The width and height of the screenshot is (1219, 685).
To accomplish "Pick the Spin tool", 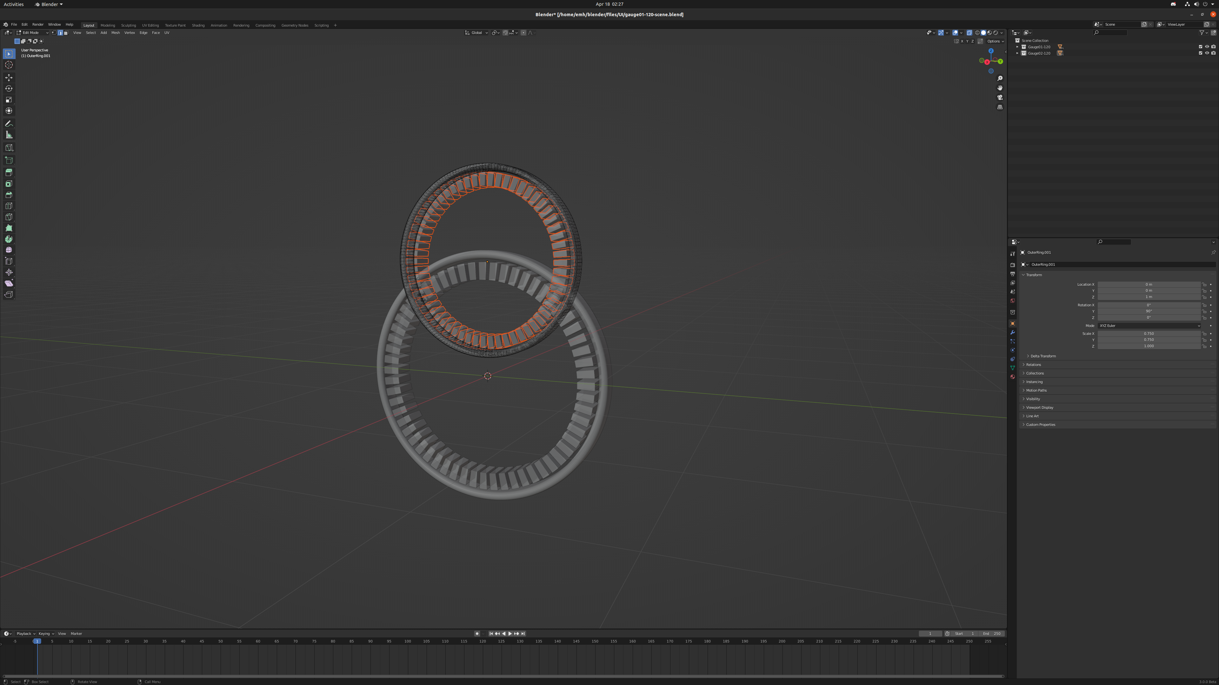I will point(9,239).
